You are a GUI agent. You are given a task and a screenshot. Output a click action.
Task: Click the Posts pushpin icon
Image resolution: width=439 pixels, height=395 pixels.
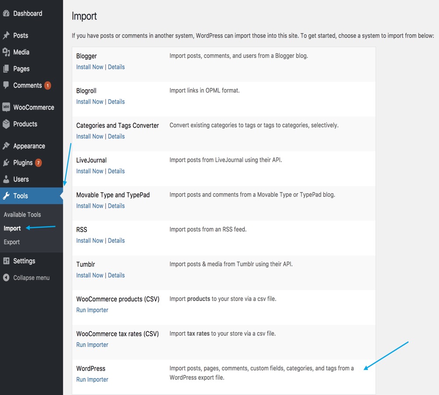point(6,35)
